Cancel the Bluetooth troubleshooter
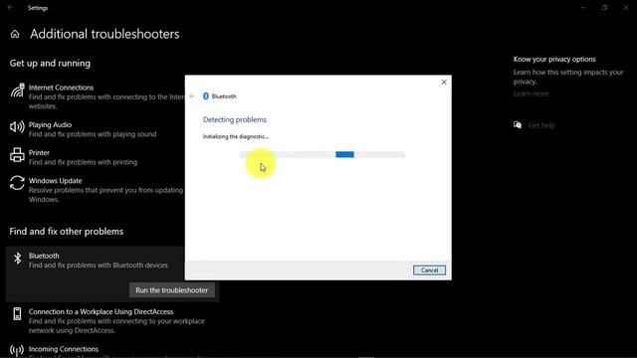The image size is (637, 358). [x=429, y=270]
